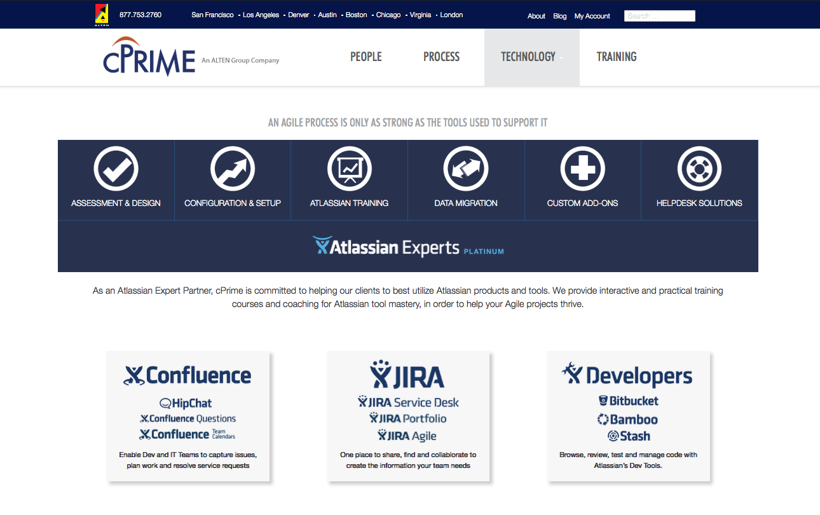Select the Virginia location link
The height and width of the screenshot is (515, 820).
[420, 15]
